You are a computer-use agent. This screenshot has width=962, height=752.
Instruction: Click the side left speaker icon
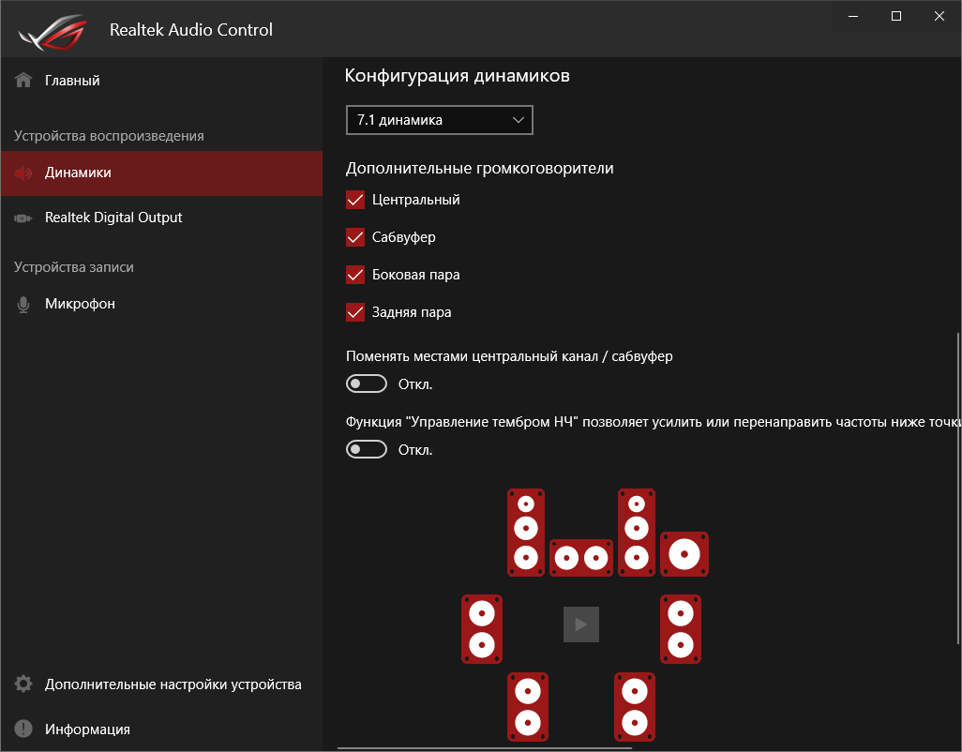(x=482, y=629)
